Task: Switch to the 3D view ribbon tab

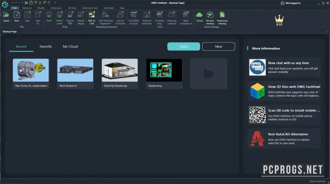Action: [72, 8]
